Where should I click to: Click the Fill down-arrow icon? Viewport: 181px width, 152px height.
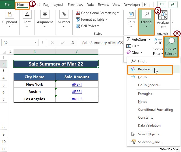[129, 46]
